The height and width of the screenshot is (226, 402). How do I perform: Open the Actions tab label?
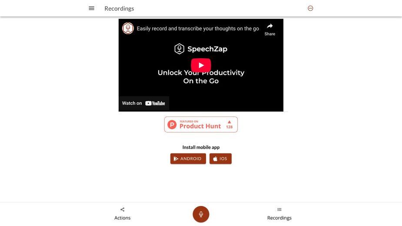pos(122,218)
